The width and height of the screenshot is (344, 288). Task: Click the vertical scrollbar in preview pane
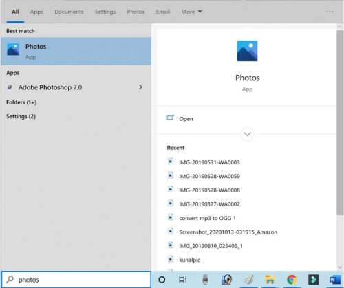[340, 122]
